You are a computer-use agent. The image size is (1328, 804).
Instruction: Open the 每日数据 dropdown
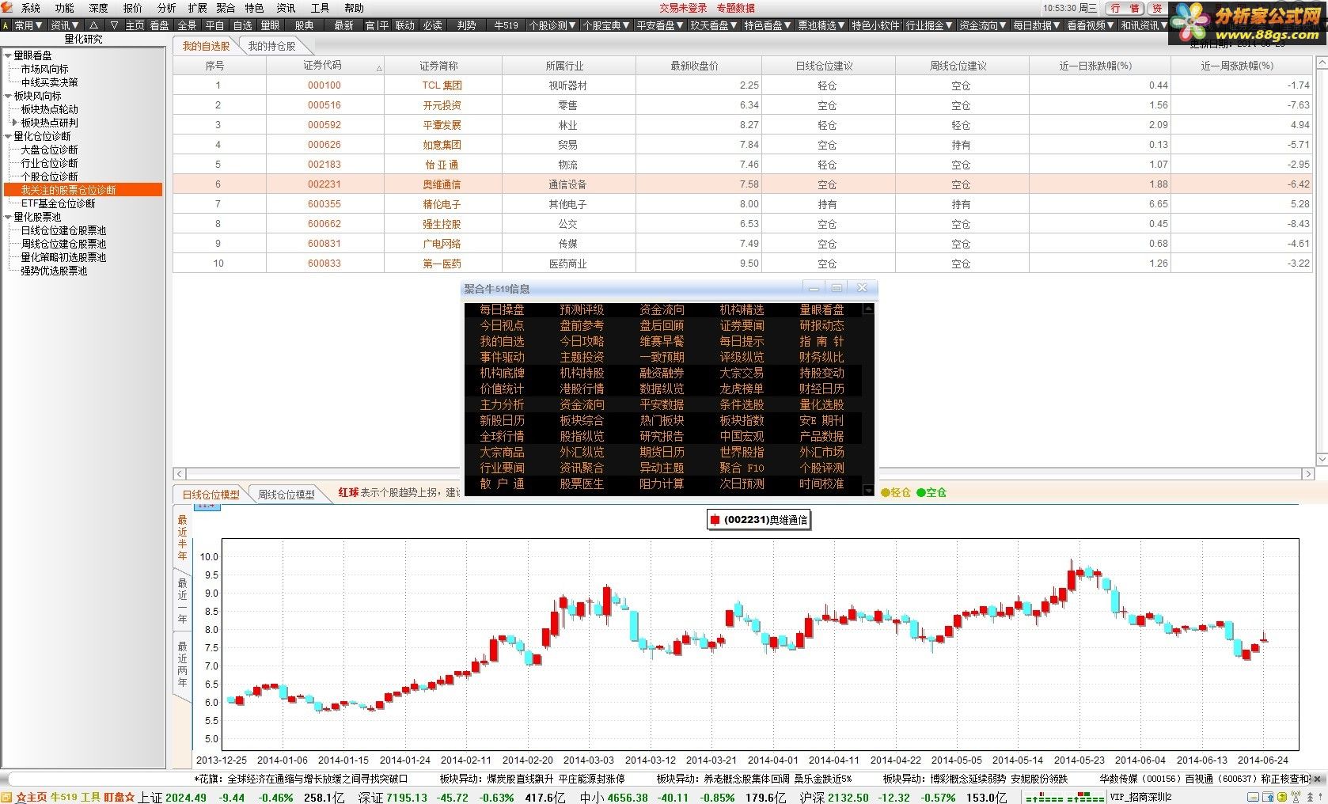tap(1037, 25)
